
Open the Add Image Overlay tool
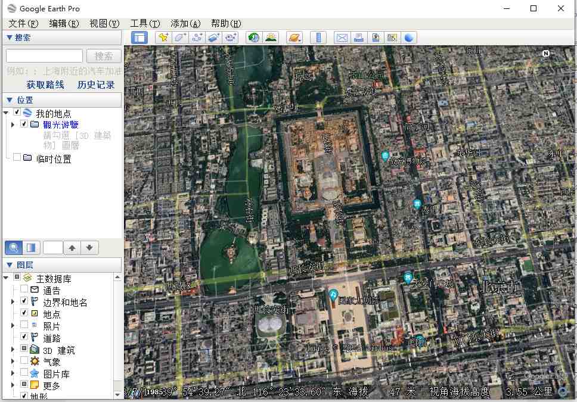[x=213, y=37]
